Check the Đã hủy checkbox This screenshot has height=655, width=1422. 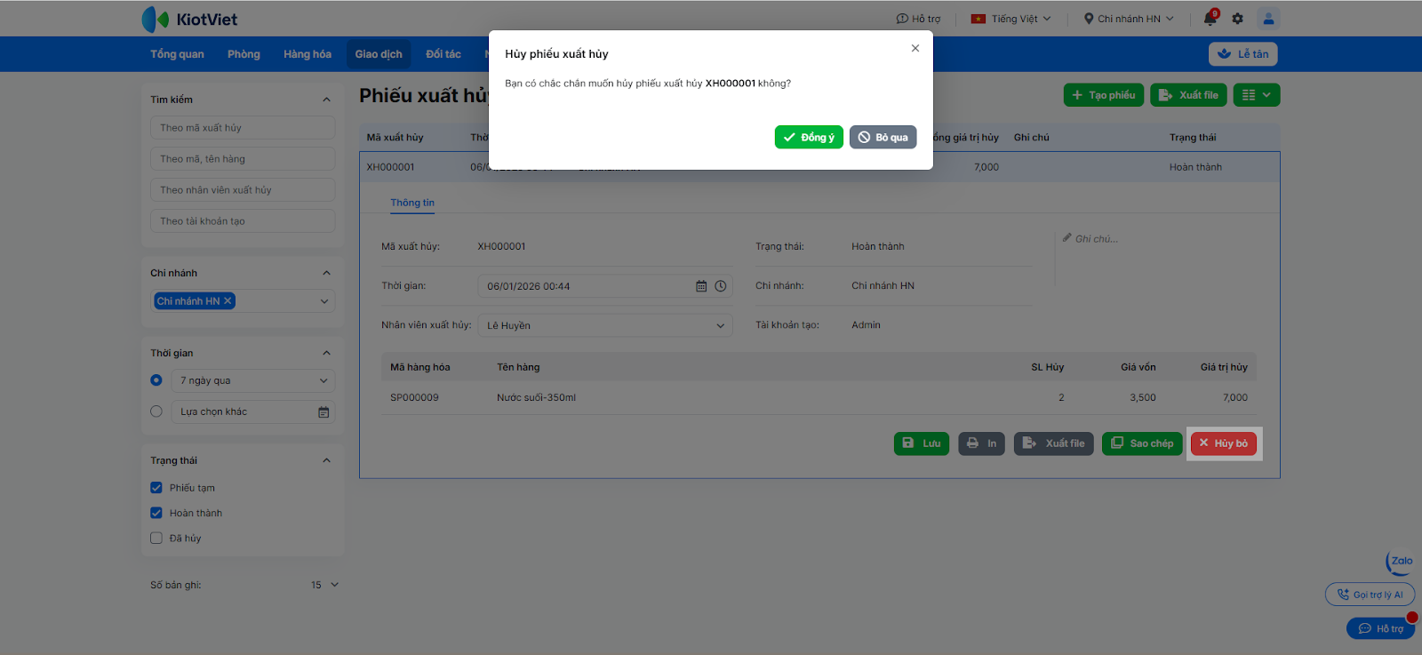click(x=156, y=538)
